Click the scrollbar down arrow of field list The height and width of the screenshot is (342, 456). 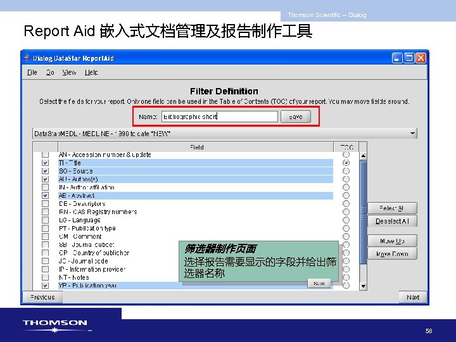coord(363,286)
